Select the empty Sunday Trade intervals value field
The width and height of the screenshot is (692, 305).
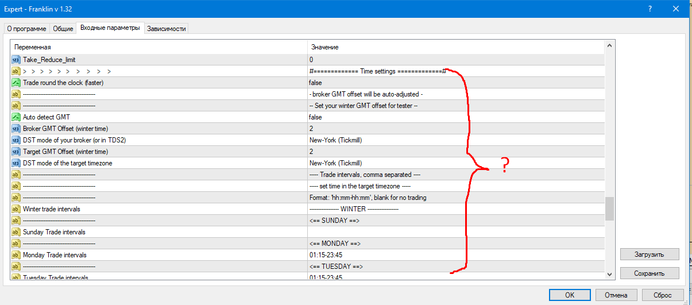pos(456,232)
